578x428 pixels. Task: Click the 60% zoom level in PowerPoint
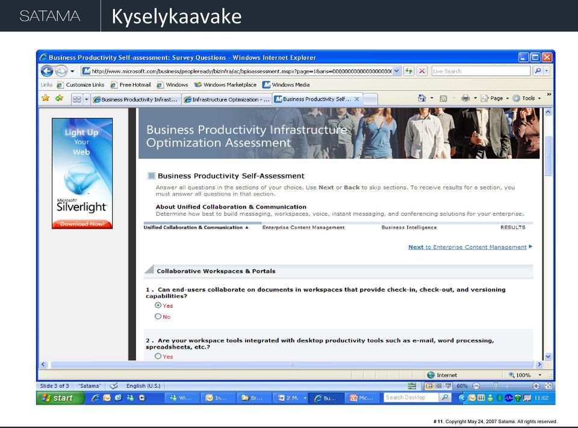[462, 386]
